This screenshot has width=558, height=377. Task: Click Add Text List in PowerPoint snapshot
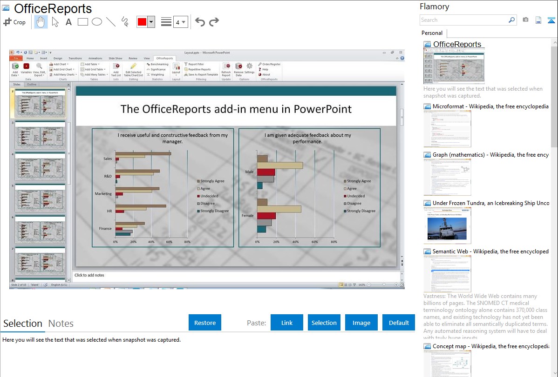point(116,70)
